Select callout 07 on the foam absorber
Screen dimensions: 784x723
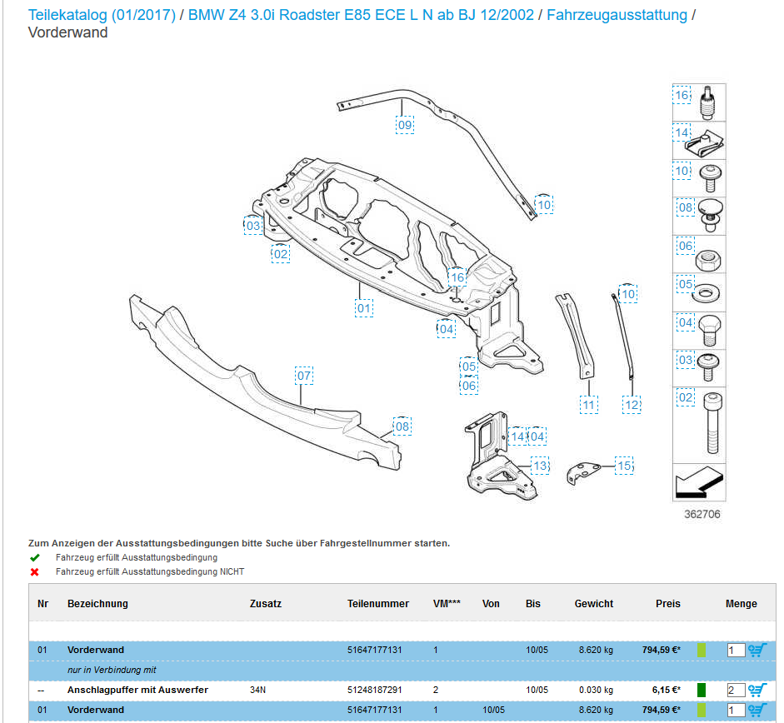pos(304,376)
